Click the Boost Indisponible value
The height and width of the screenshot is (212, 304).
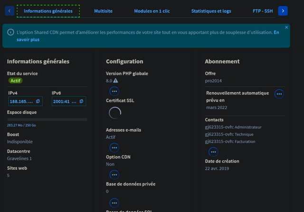point(20,141)
